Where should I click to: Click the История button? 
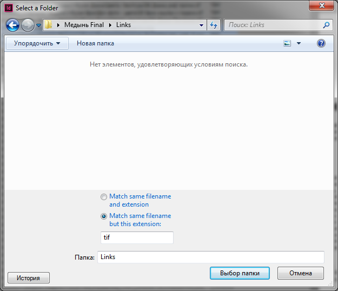click(29, 278)
